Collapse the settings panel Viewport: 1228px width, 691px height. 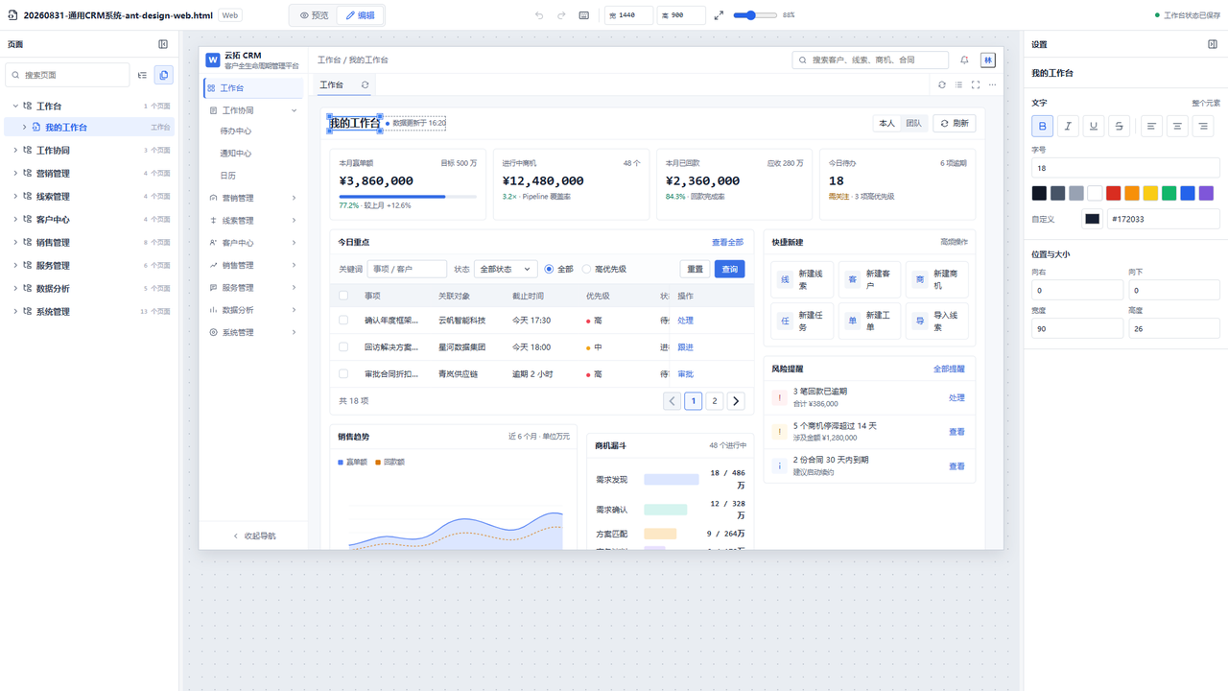tap(1213, 44)
